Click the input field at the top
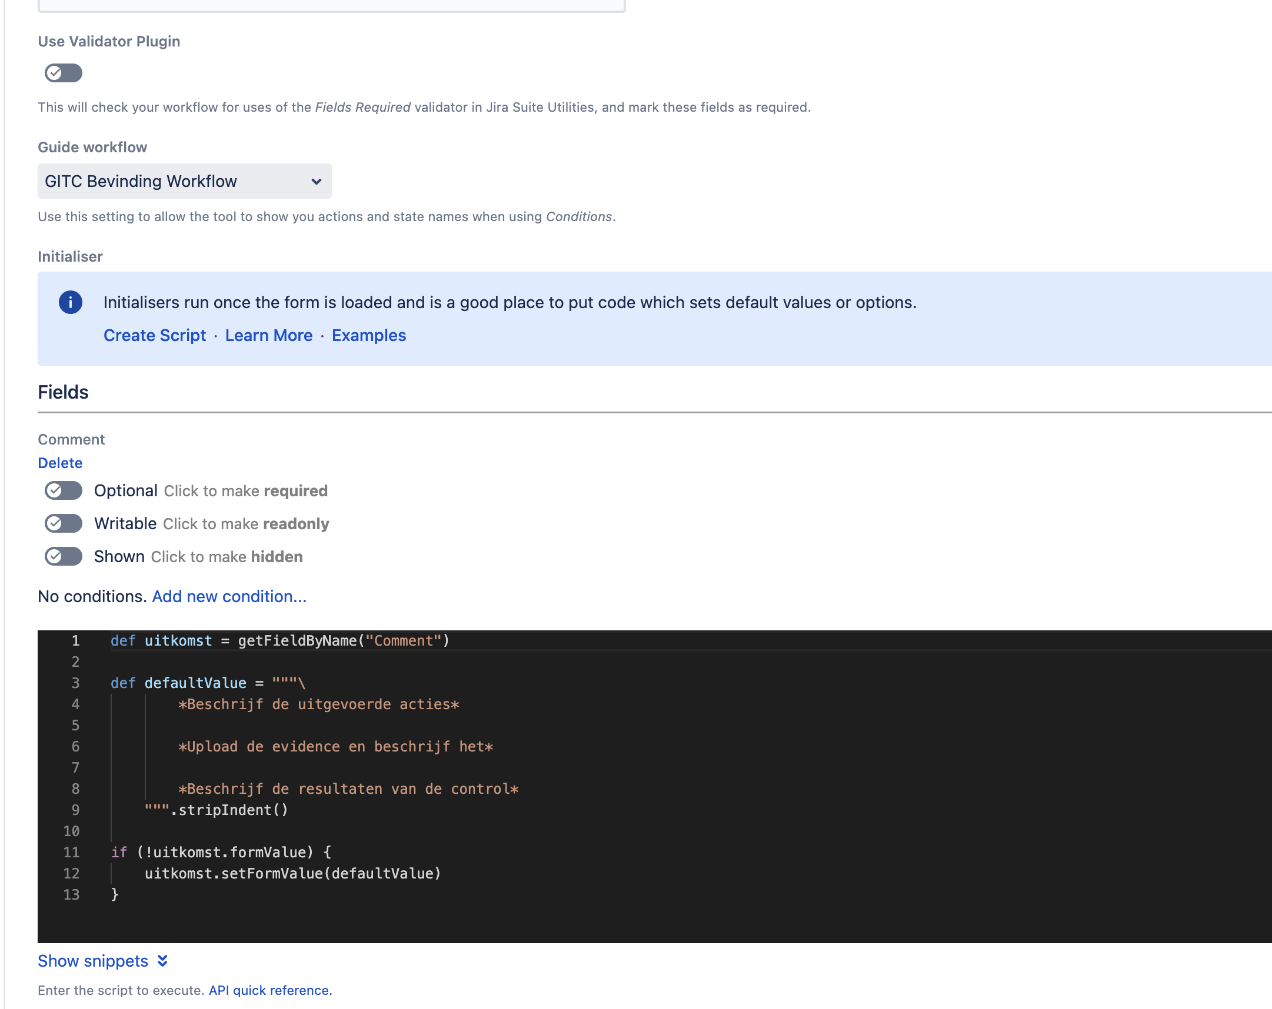The width and height of the screenshot is (1272, 1009). (331, 5)
